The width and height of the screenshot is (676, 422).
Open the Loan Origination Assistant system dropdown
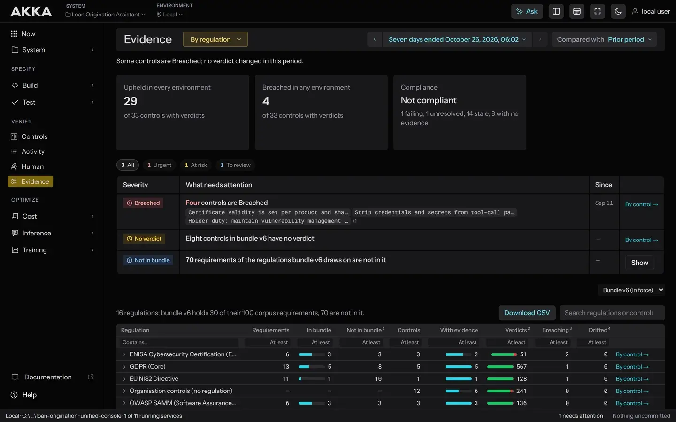pyautogui.click(x=106, y=15)
